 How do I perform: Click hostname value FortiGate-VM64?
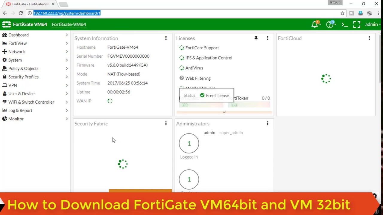[x=123, y=47]
